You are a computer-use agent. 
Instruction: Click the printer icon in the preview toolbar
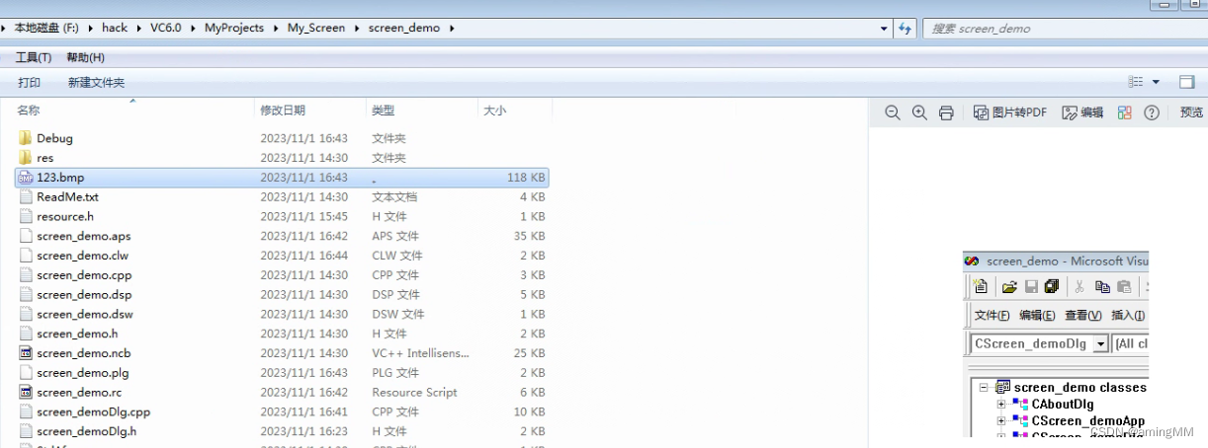(946, 112)
